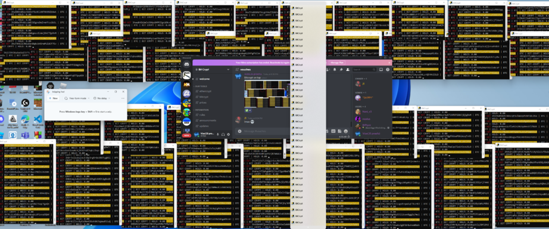Open the CL server in Discord sidebar
Image resolution: width=549 pixels, height=229 pixels.
point(186,94)
